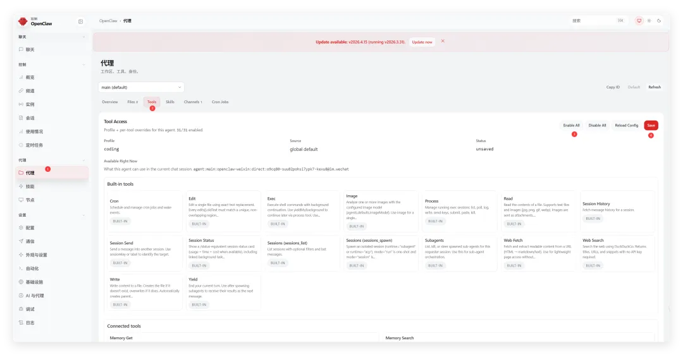Screen dimensions: 683x355
Task: Focus the 搜索 search field
Action: (x=598, y=20)
